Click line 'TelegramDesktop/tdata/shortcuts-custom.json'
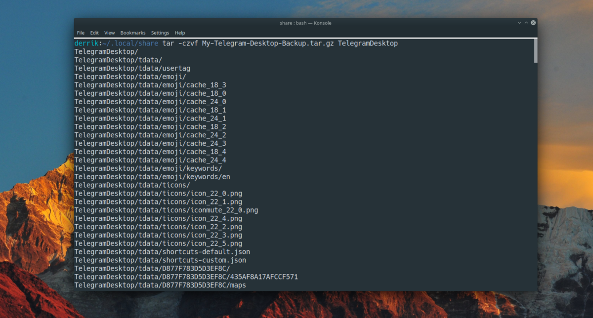Screen dimensions: 593x318 (x=160, y=260)
